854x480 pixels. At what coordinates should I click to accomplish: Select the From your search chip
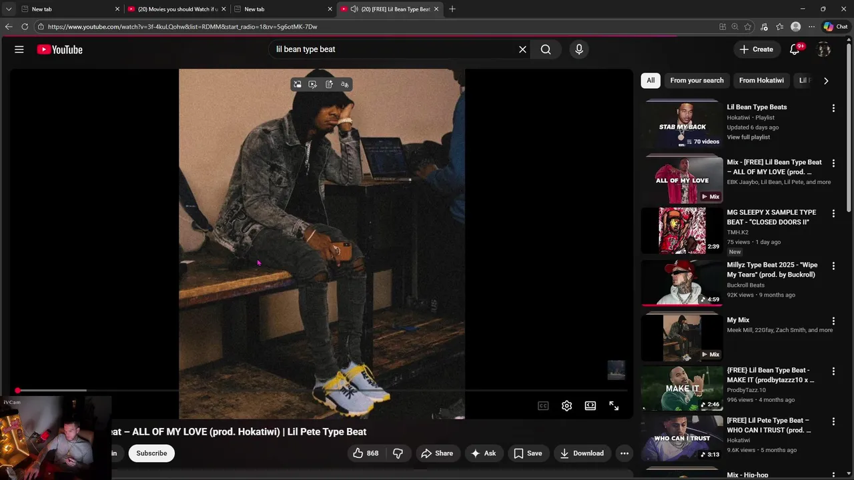coord(697,81)
